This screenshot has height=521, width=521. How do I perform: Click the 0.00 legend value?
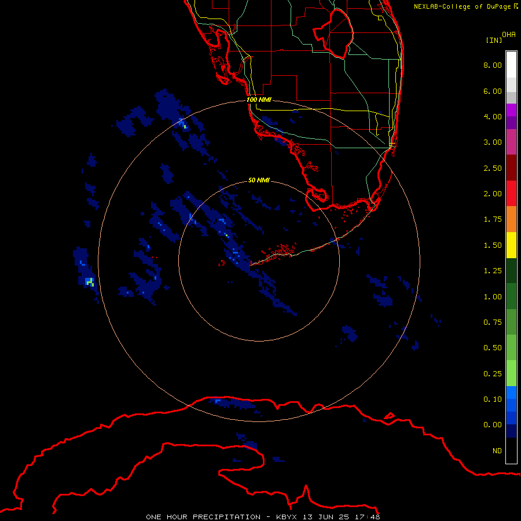(493, 425)
